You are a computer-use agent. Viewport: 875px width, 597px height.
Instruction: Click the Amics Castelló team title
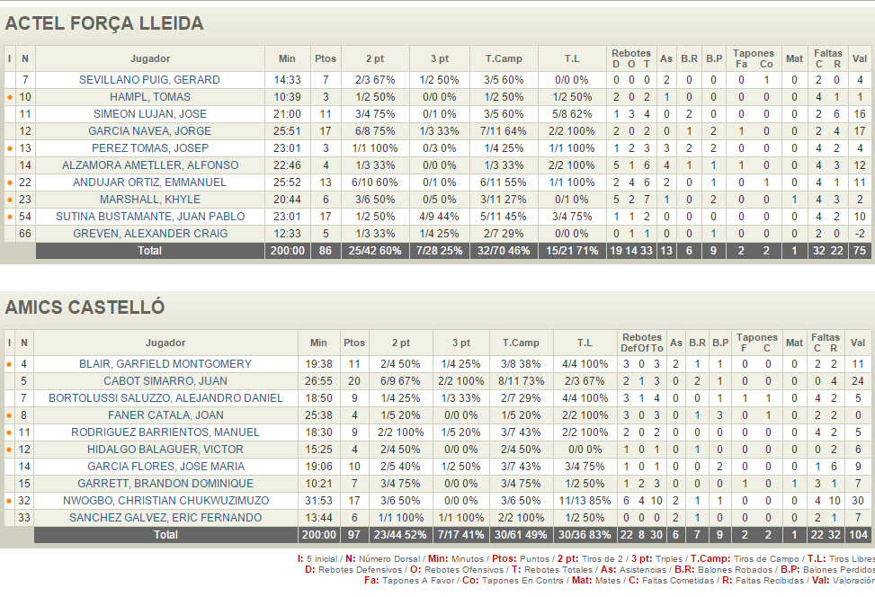85,307
